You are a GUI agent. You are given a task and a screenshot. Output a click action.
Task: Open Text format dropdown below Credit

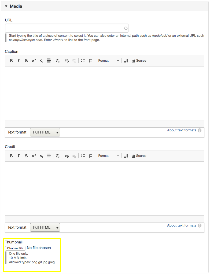45,227
